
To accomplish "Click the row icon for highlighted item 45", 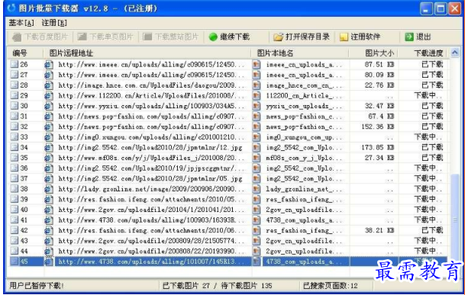I will coord(14,261).
